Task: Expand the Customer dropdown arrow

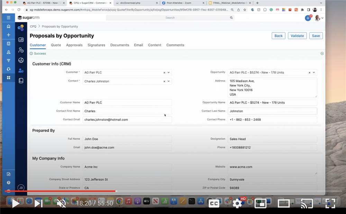Action: point(169,72)
